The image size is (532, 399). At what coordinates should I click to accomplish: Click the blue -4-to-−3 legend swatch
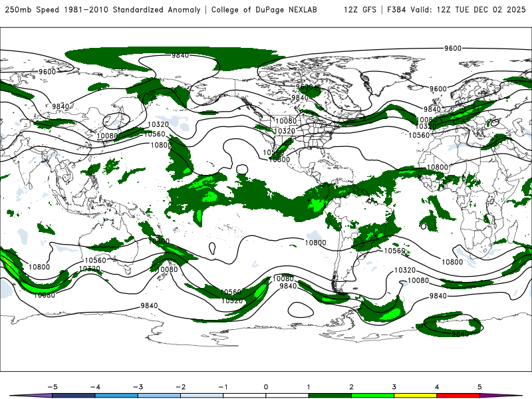pyautogui.click(x=116, y=396)
